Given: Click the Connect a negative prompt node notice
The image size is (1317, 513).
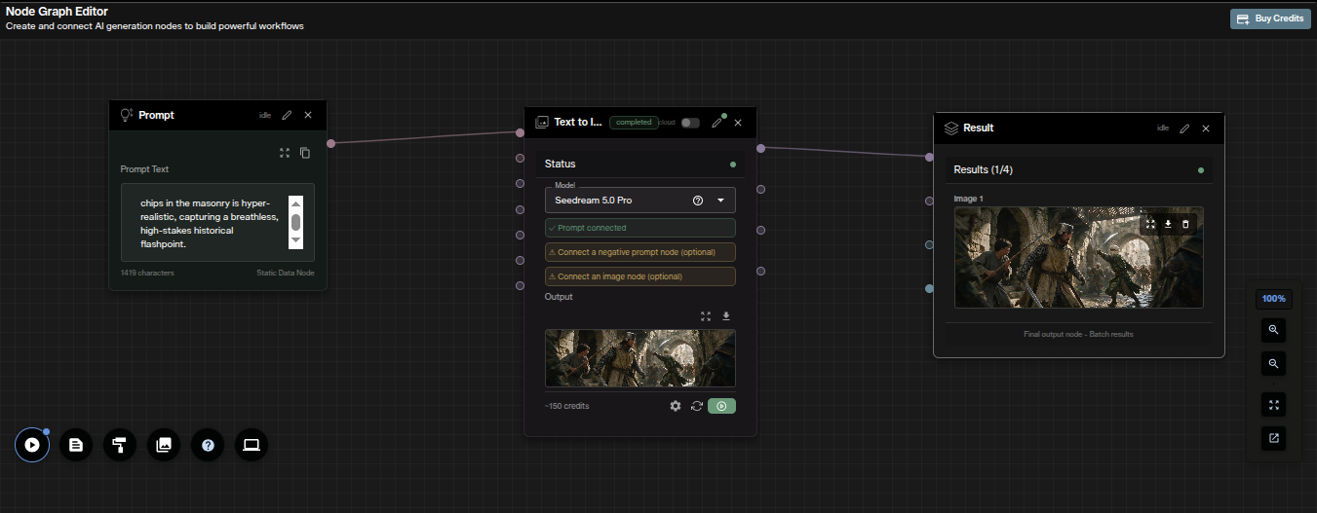Looking at the screenshot, I should coord(640,252).
